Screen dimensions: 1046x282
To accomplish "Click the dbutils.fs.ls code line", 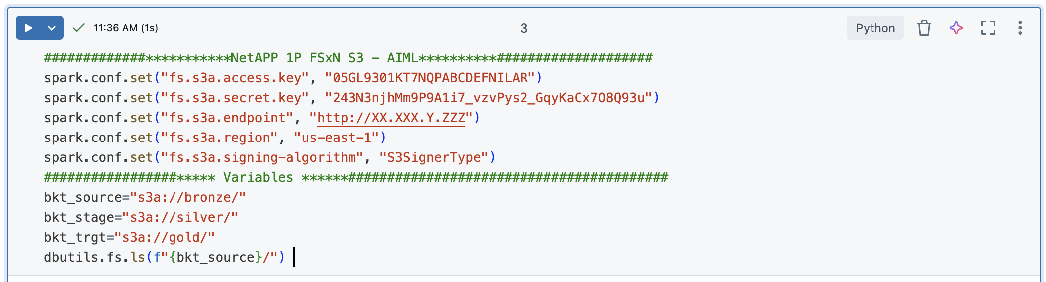I will point(164,257).
